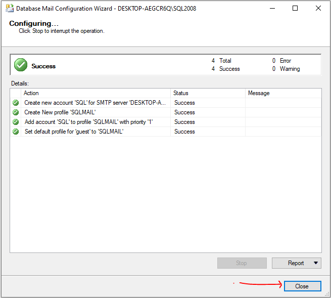Minimize the wizard window
The image size is (331, 298).
(272, 8)
